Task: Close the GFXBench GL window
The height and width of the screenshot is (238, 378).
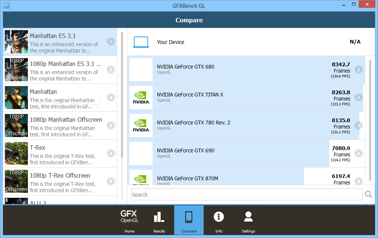Action: pos(367,4)
